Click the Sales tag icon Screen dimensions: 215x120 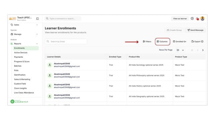click(x=12, y=25)
